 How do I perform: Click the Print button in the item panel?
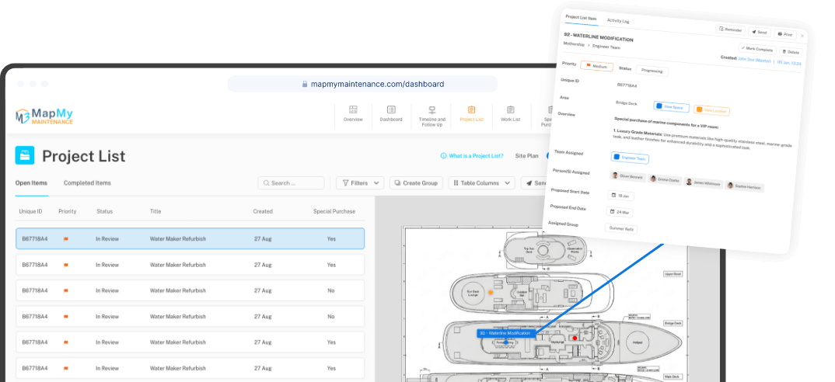click(785, 34)
